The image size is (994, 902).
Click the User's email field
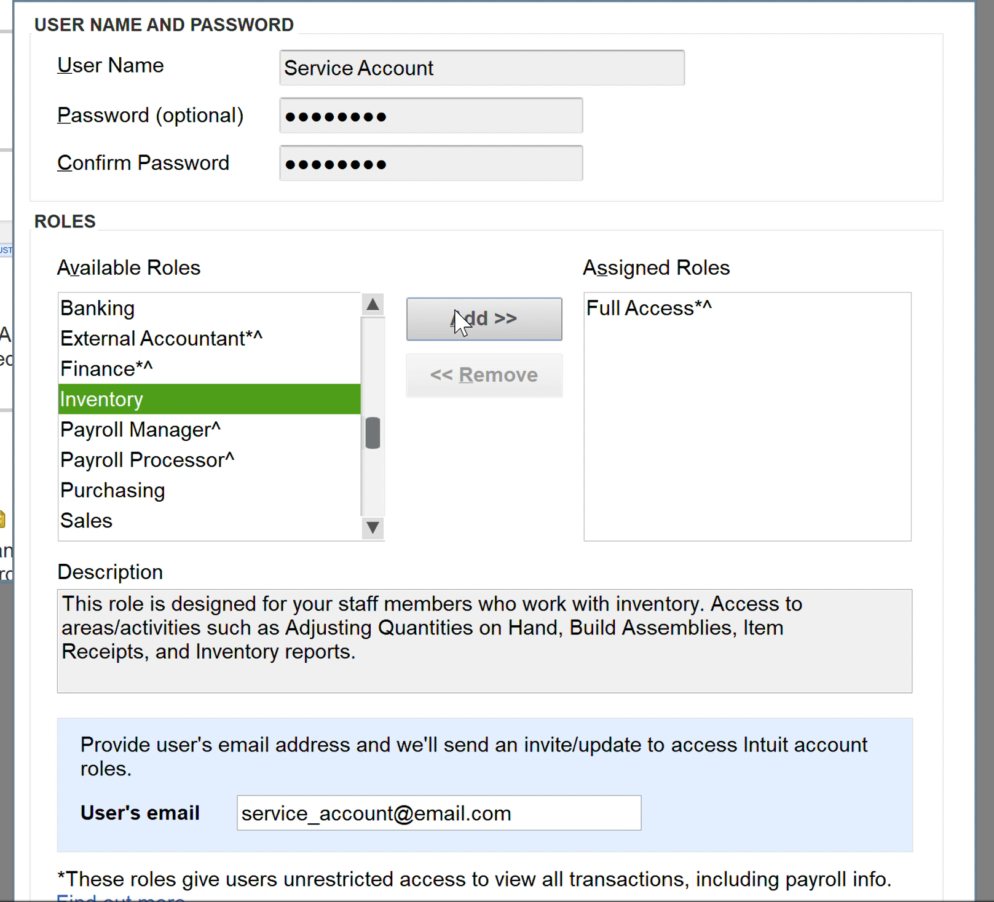pyautogui.click(x=438, y=813)
